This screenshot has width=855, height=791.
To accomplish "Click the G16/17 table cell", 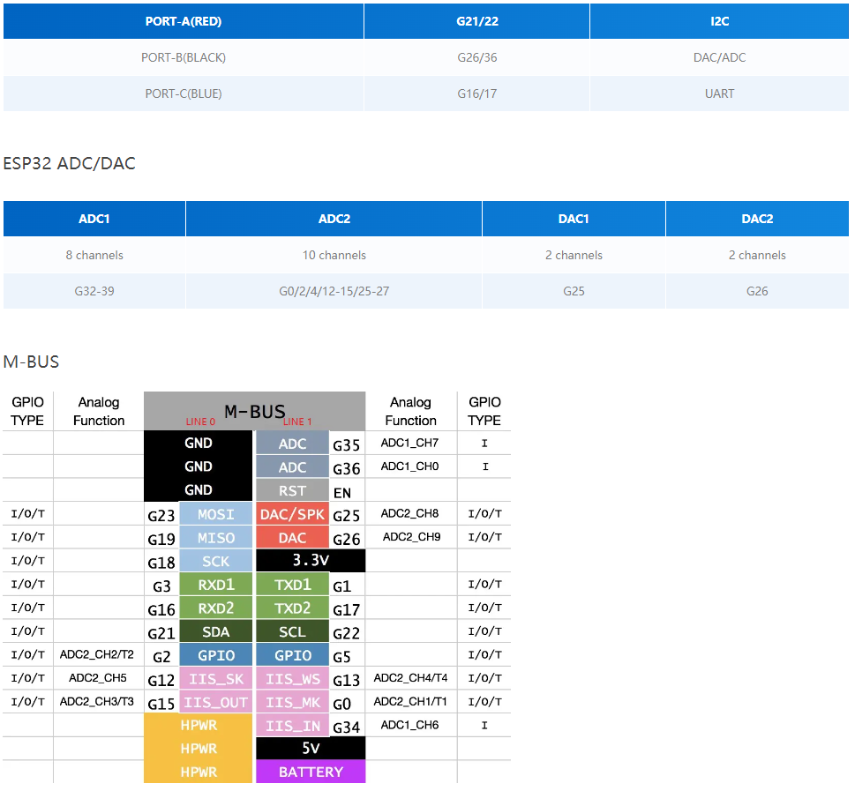I will point(476,93).
